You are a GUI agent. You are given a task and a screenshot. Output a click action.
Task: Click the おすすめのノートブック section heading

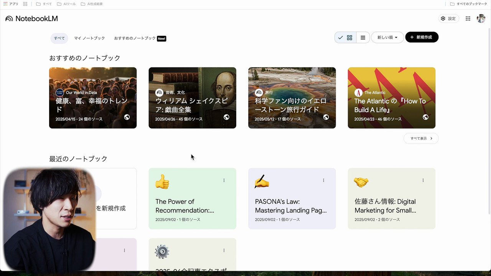click(x=85, y=58)
